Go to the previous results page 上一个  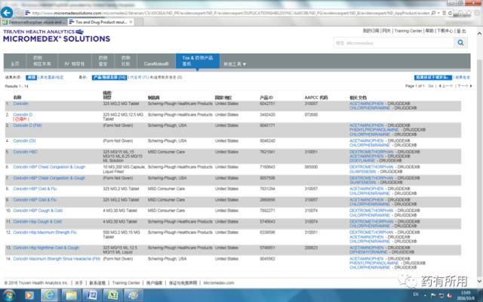(x=446, y=86)
